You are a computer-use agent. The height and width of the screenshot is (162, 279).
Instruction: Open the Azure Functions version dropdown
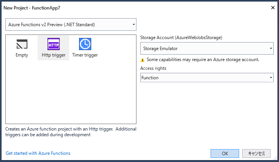(71, 25)
